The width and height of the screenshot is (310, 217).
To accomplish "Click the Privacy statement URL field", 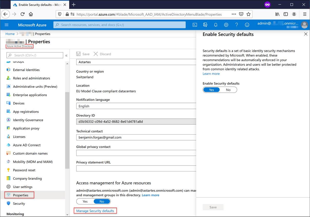I will pos(136,168).
